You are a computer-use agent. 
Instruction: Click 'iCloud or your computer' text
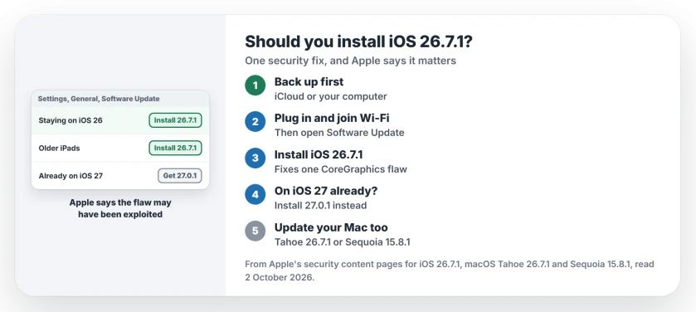point(331,96)
